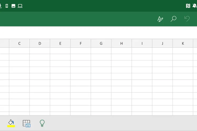The width and height of the screenshot is (197, 131).
Task: Tap the NFC status bar icon
Action: (x=188, y=6)
